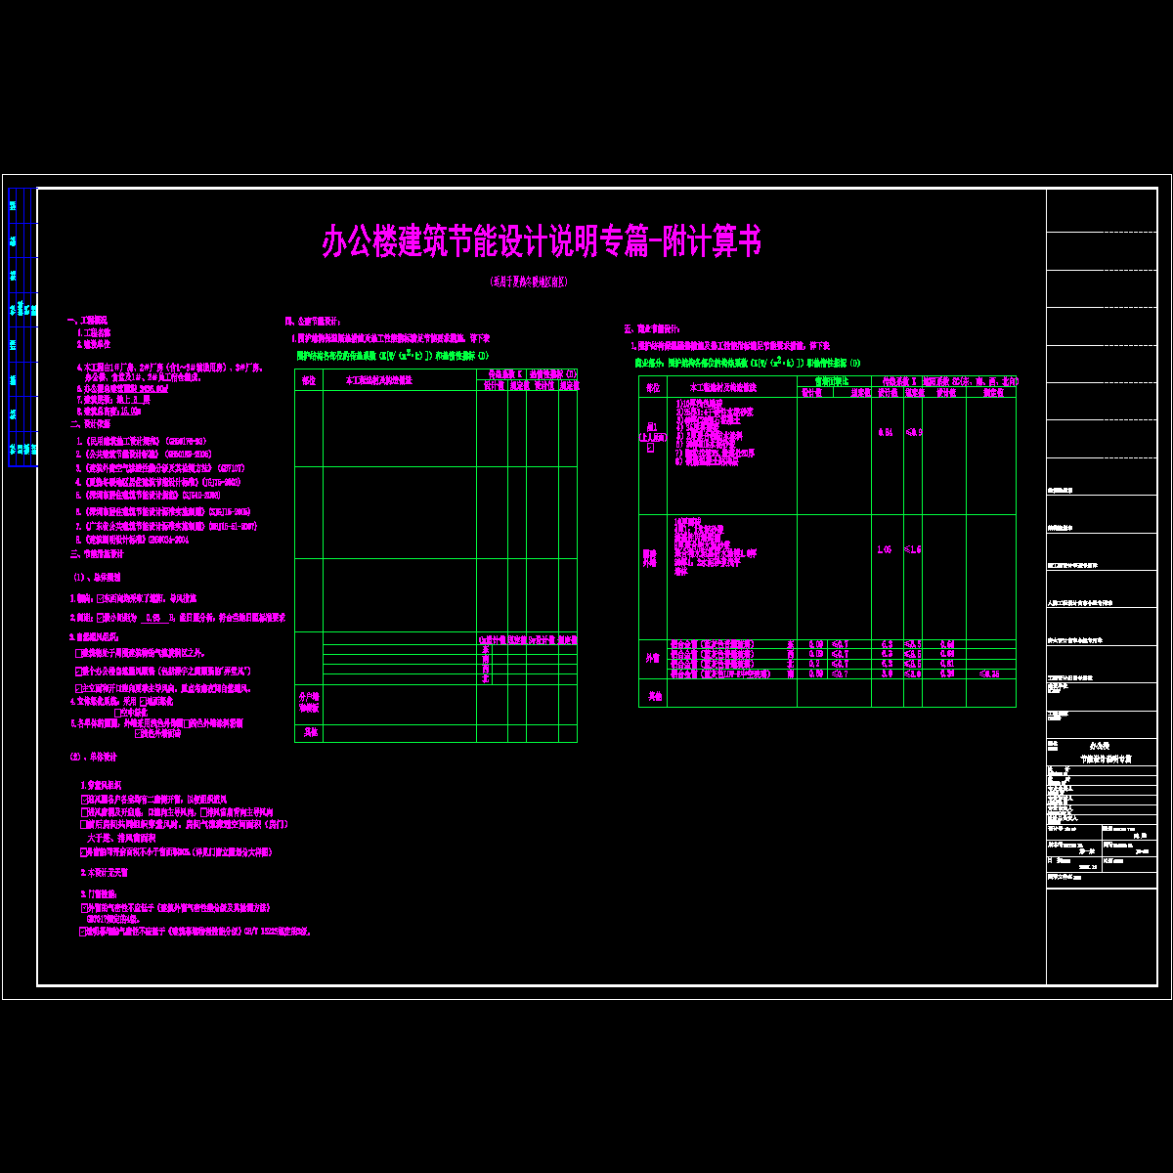Select the subtitle note in parentheses under the title
Screen dimensions: 1173x1173
point(529,282)
